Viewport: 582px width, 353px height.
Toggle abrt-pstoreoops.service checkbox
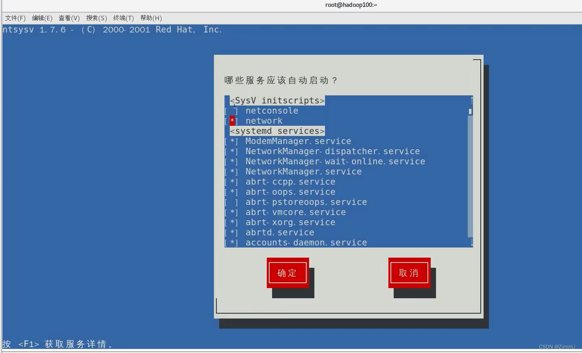tap(232, 202)
